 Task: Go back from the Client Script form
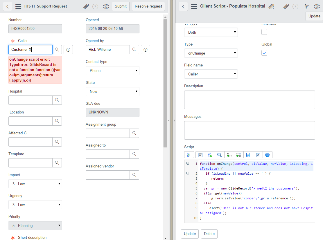[x=183, y=6]
